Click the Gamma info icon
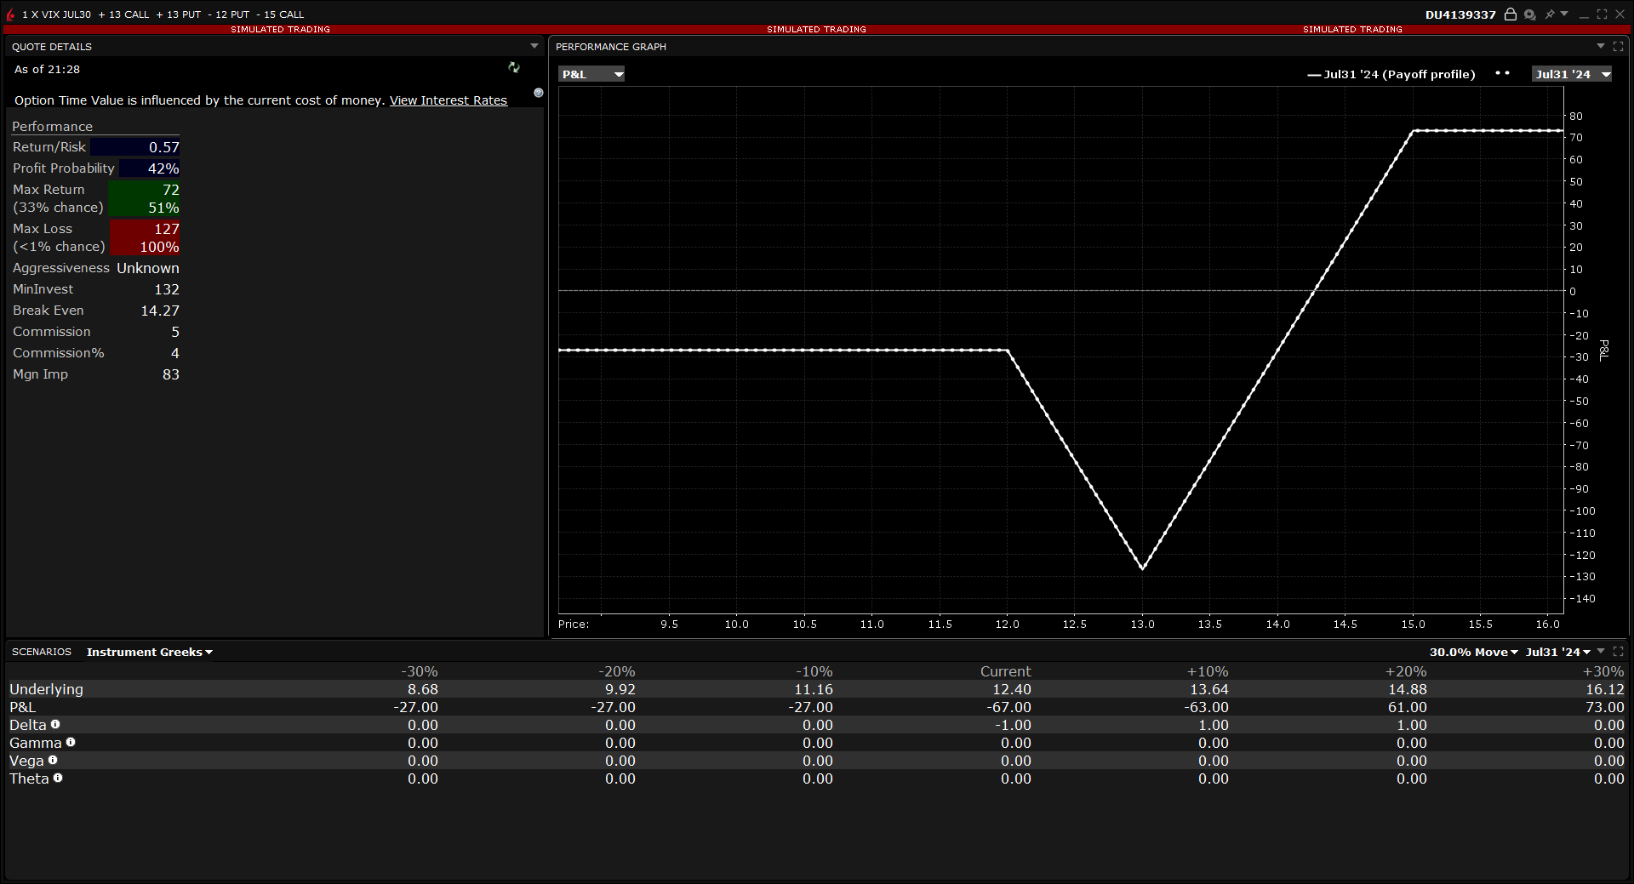This screenshot has height=884, width=1634. click(71, 743)
